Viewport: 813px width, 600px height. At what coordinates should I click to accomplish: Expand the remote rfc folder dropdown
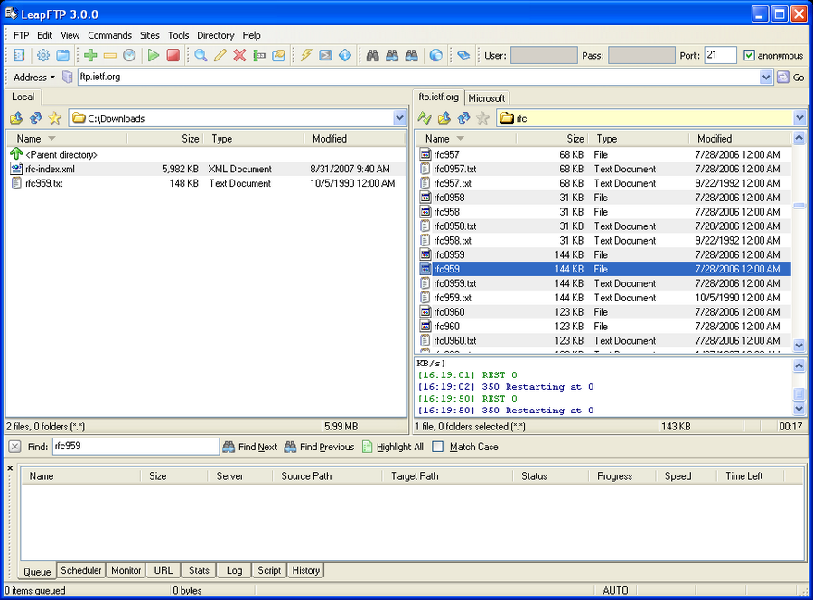[799, 118]
